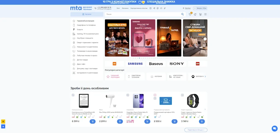The width and height of the screenshot is (280, 133).
Task: Open the Блог link
Action: coord(118,8)
